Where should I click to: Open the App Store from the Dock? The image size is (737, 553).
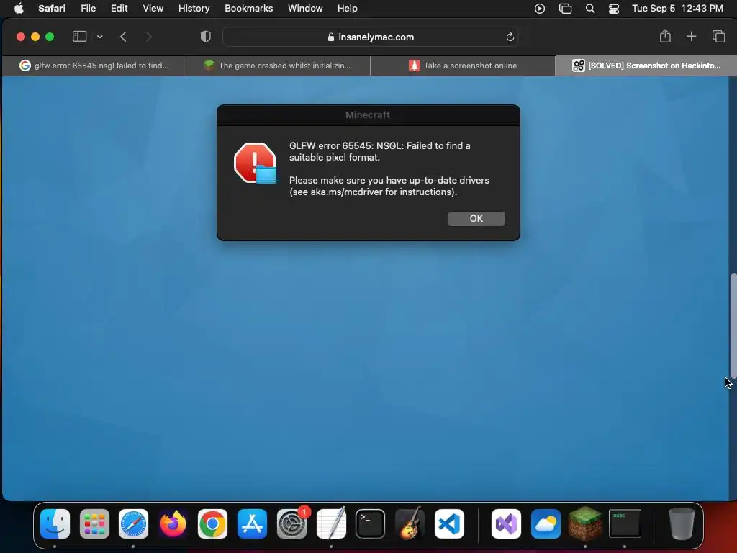click(x=252, y=523)
